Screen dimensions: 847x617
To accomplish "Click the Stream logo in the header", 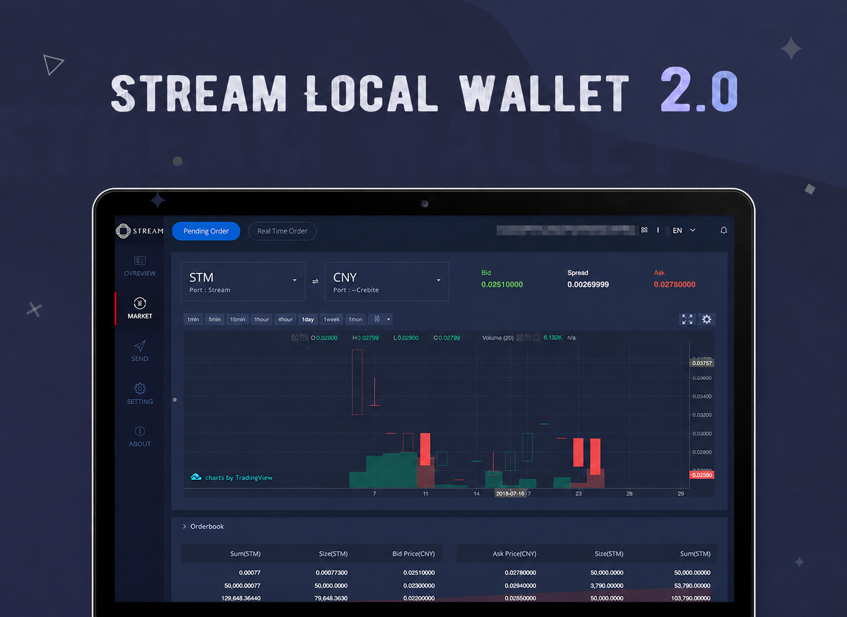I will tap(139, 231).
